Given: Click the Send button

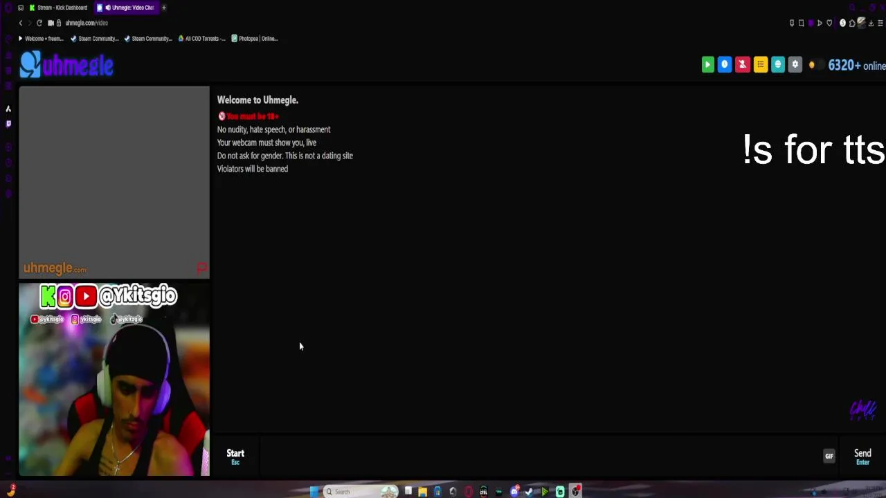Looking at the screenshot, I should click(x=862, y=456).
